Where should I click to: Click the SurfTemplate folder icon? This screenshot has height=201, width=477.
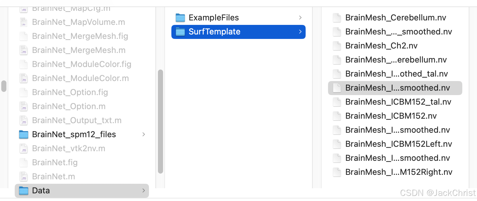pyautogui.click(x=180, y=32)
